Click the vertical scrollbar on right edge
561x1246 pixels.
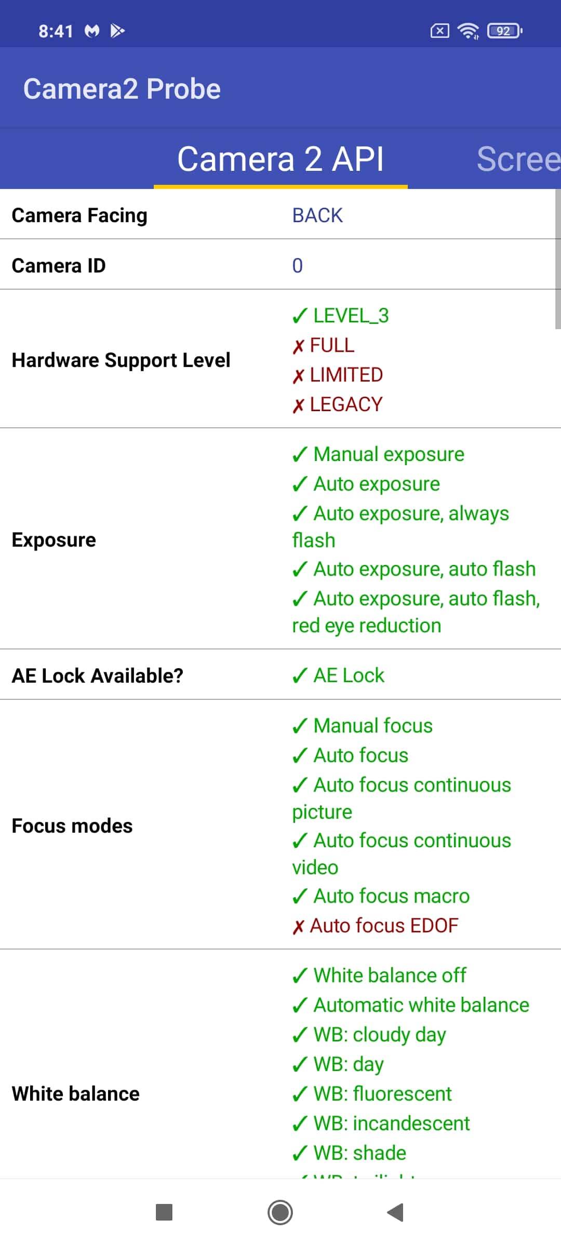click(558, 259)
